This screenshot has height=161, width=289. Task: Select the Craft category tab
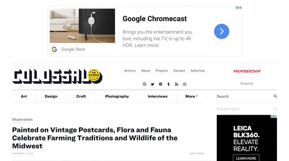[81, 96]
